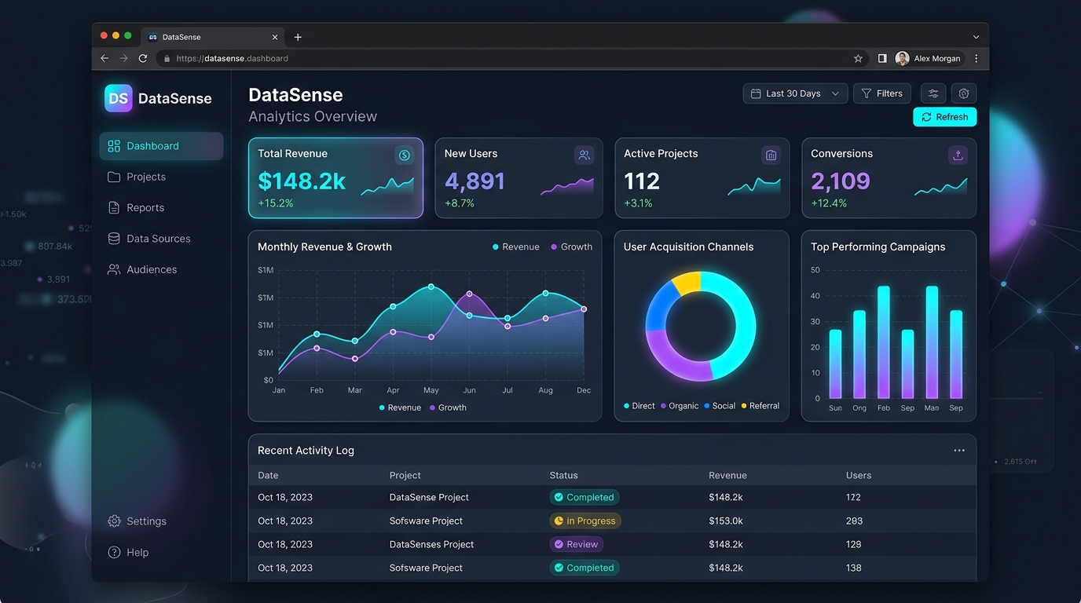Image resolution: width=1081 pixels, height=603 pixels.
Task: Click the icon on Active Projects card
Action: click(771, 155)
